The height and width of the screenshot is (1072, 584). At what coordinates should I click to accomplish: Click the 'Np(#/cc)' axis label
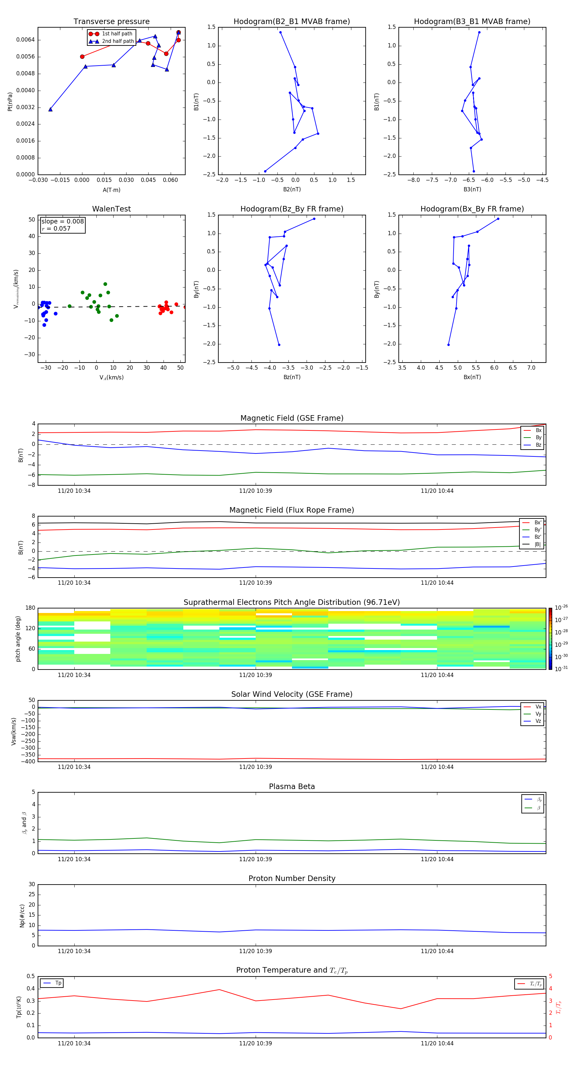[22, 915]
